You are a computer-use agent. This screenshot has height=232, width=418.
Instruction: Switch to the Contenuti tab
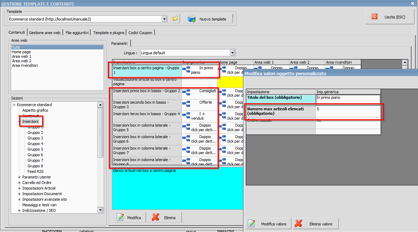17,32
